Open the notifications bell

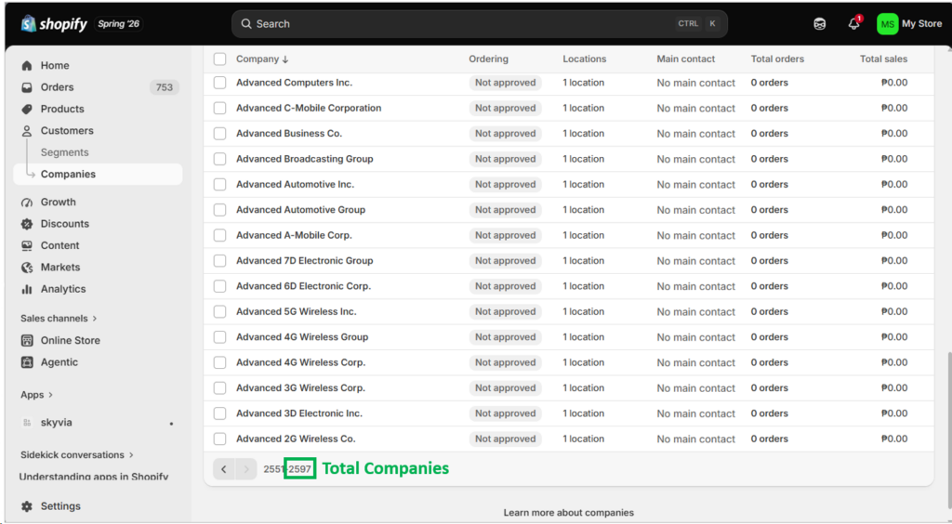(854, 23)
